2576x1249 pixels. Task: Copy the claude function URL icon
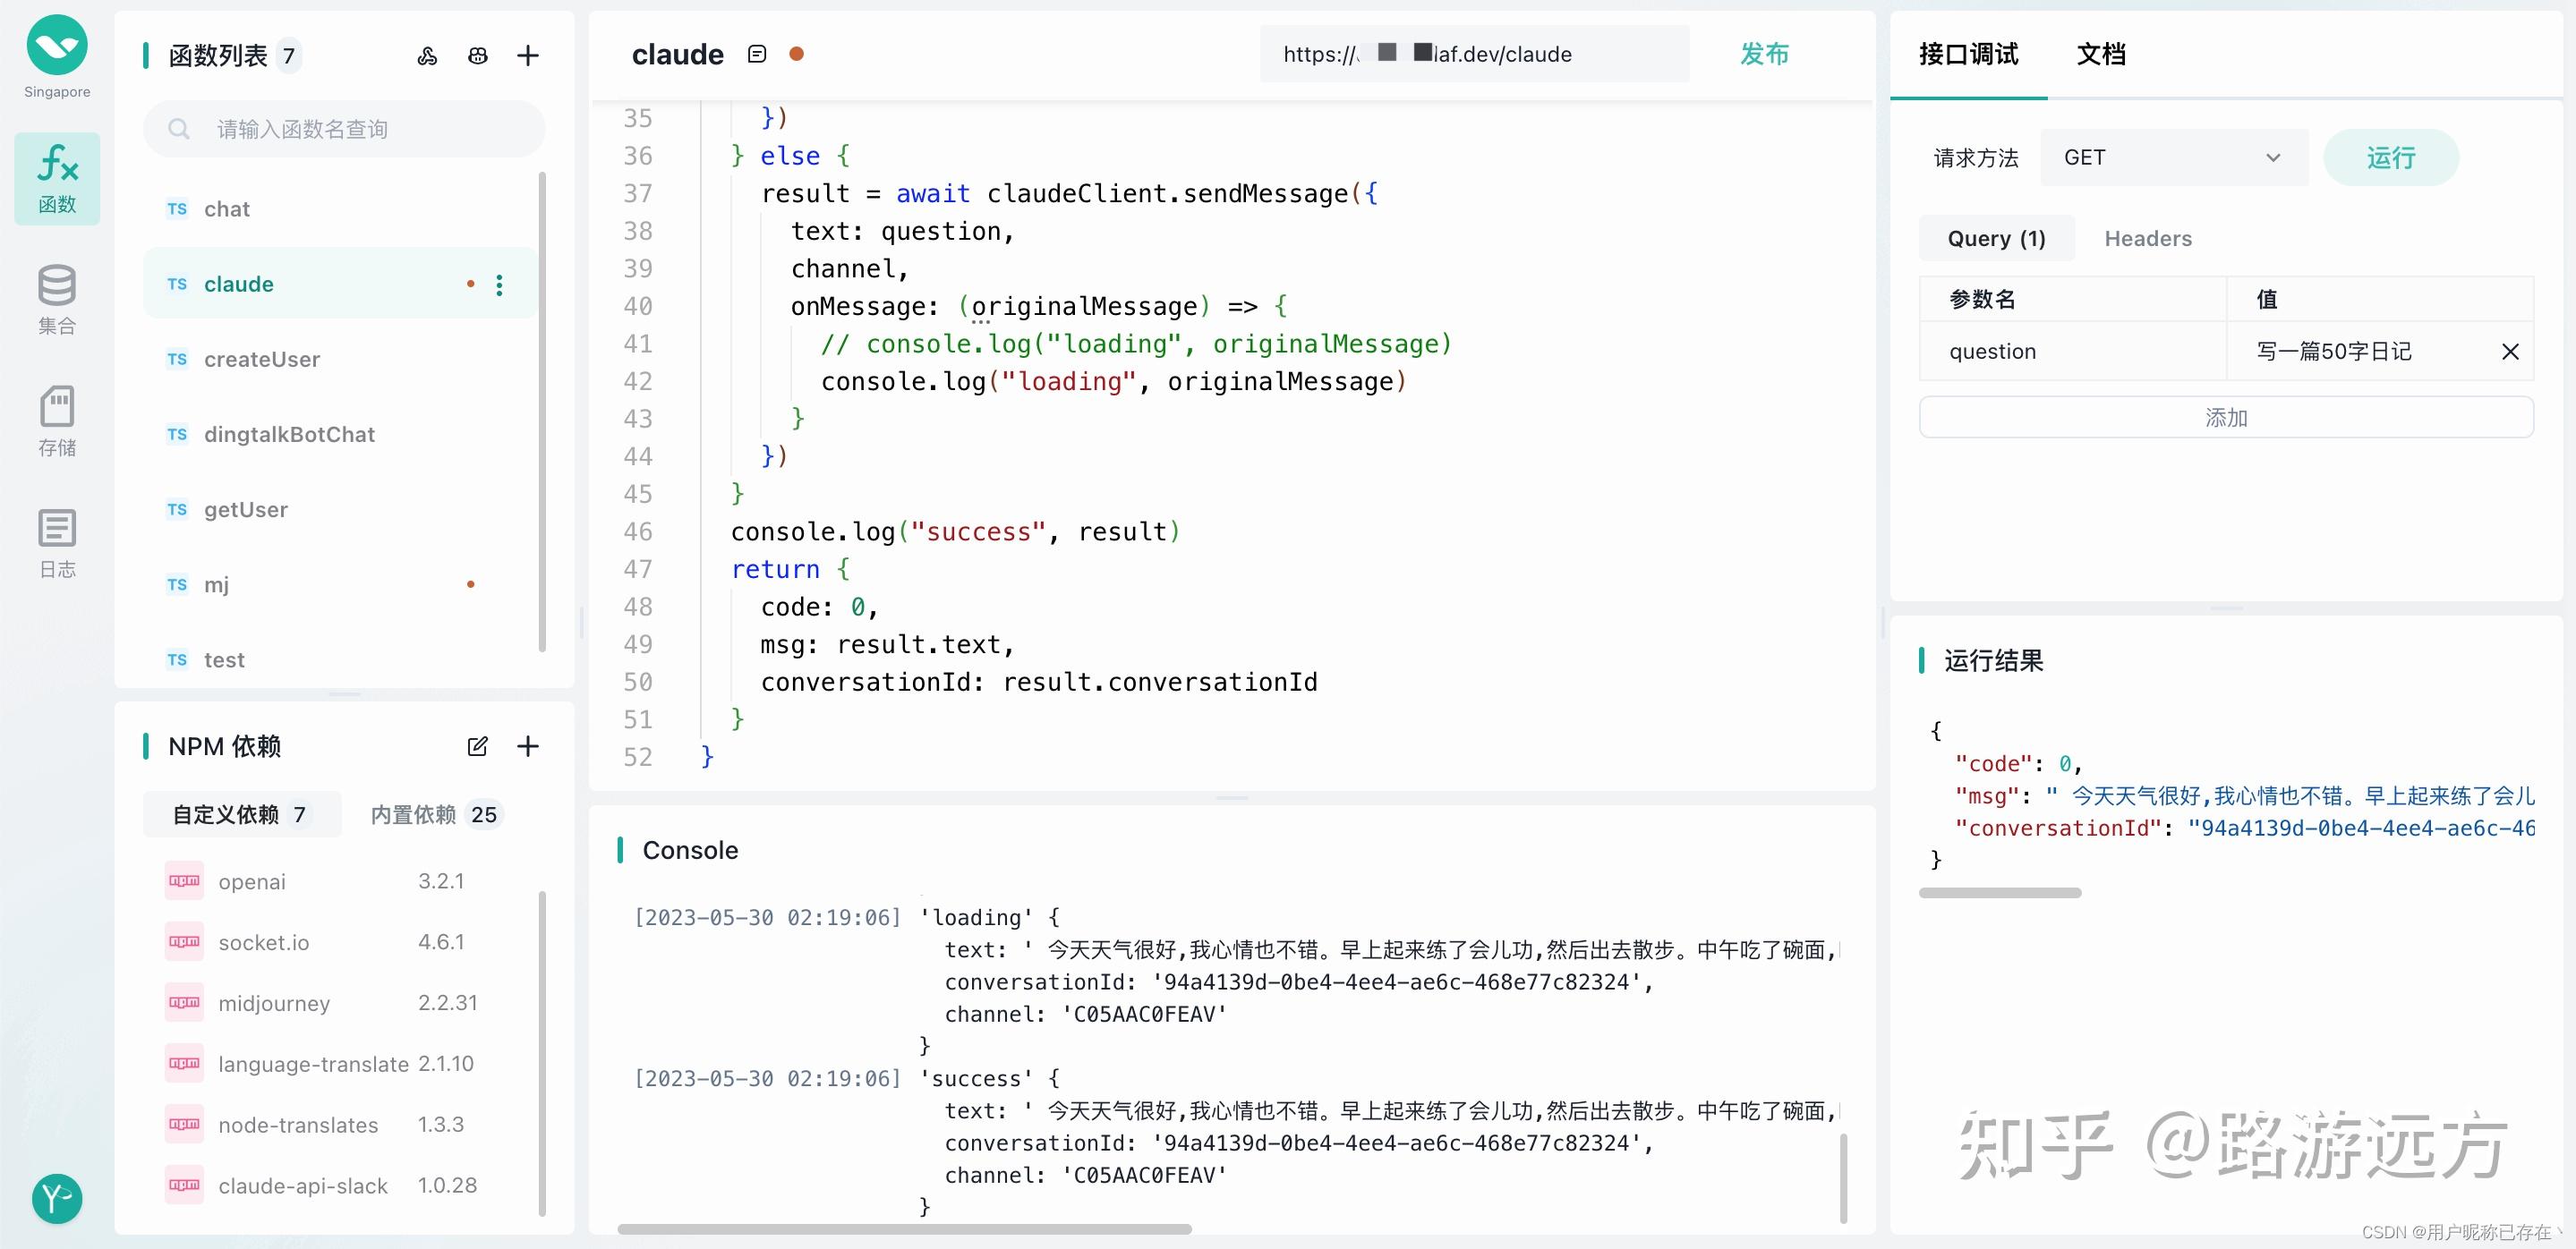point(756,53)
